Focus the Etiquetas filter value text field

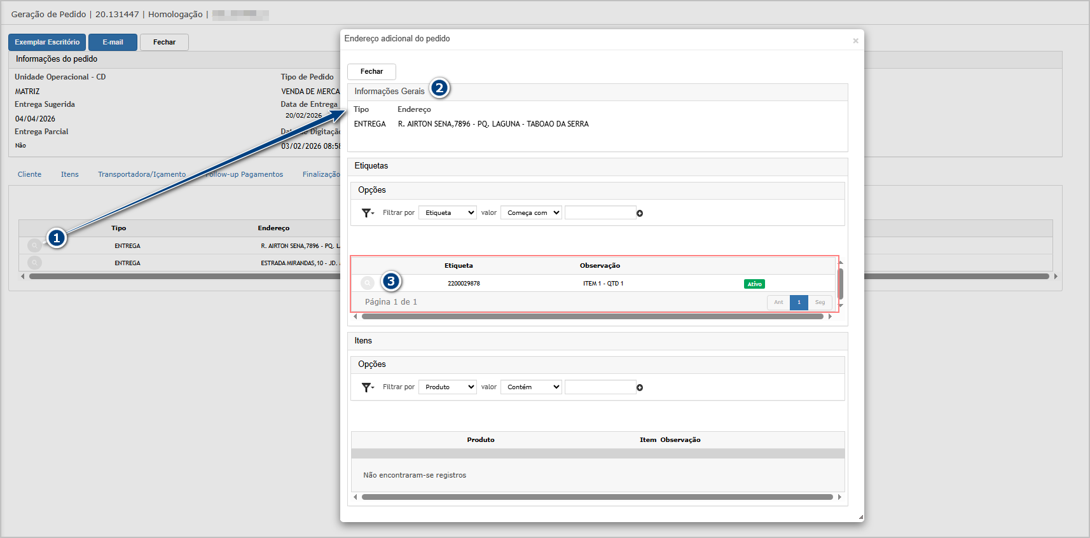[600, 213]
